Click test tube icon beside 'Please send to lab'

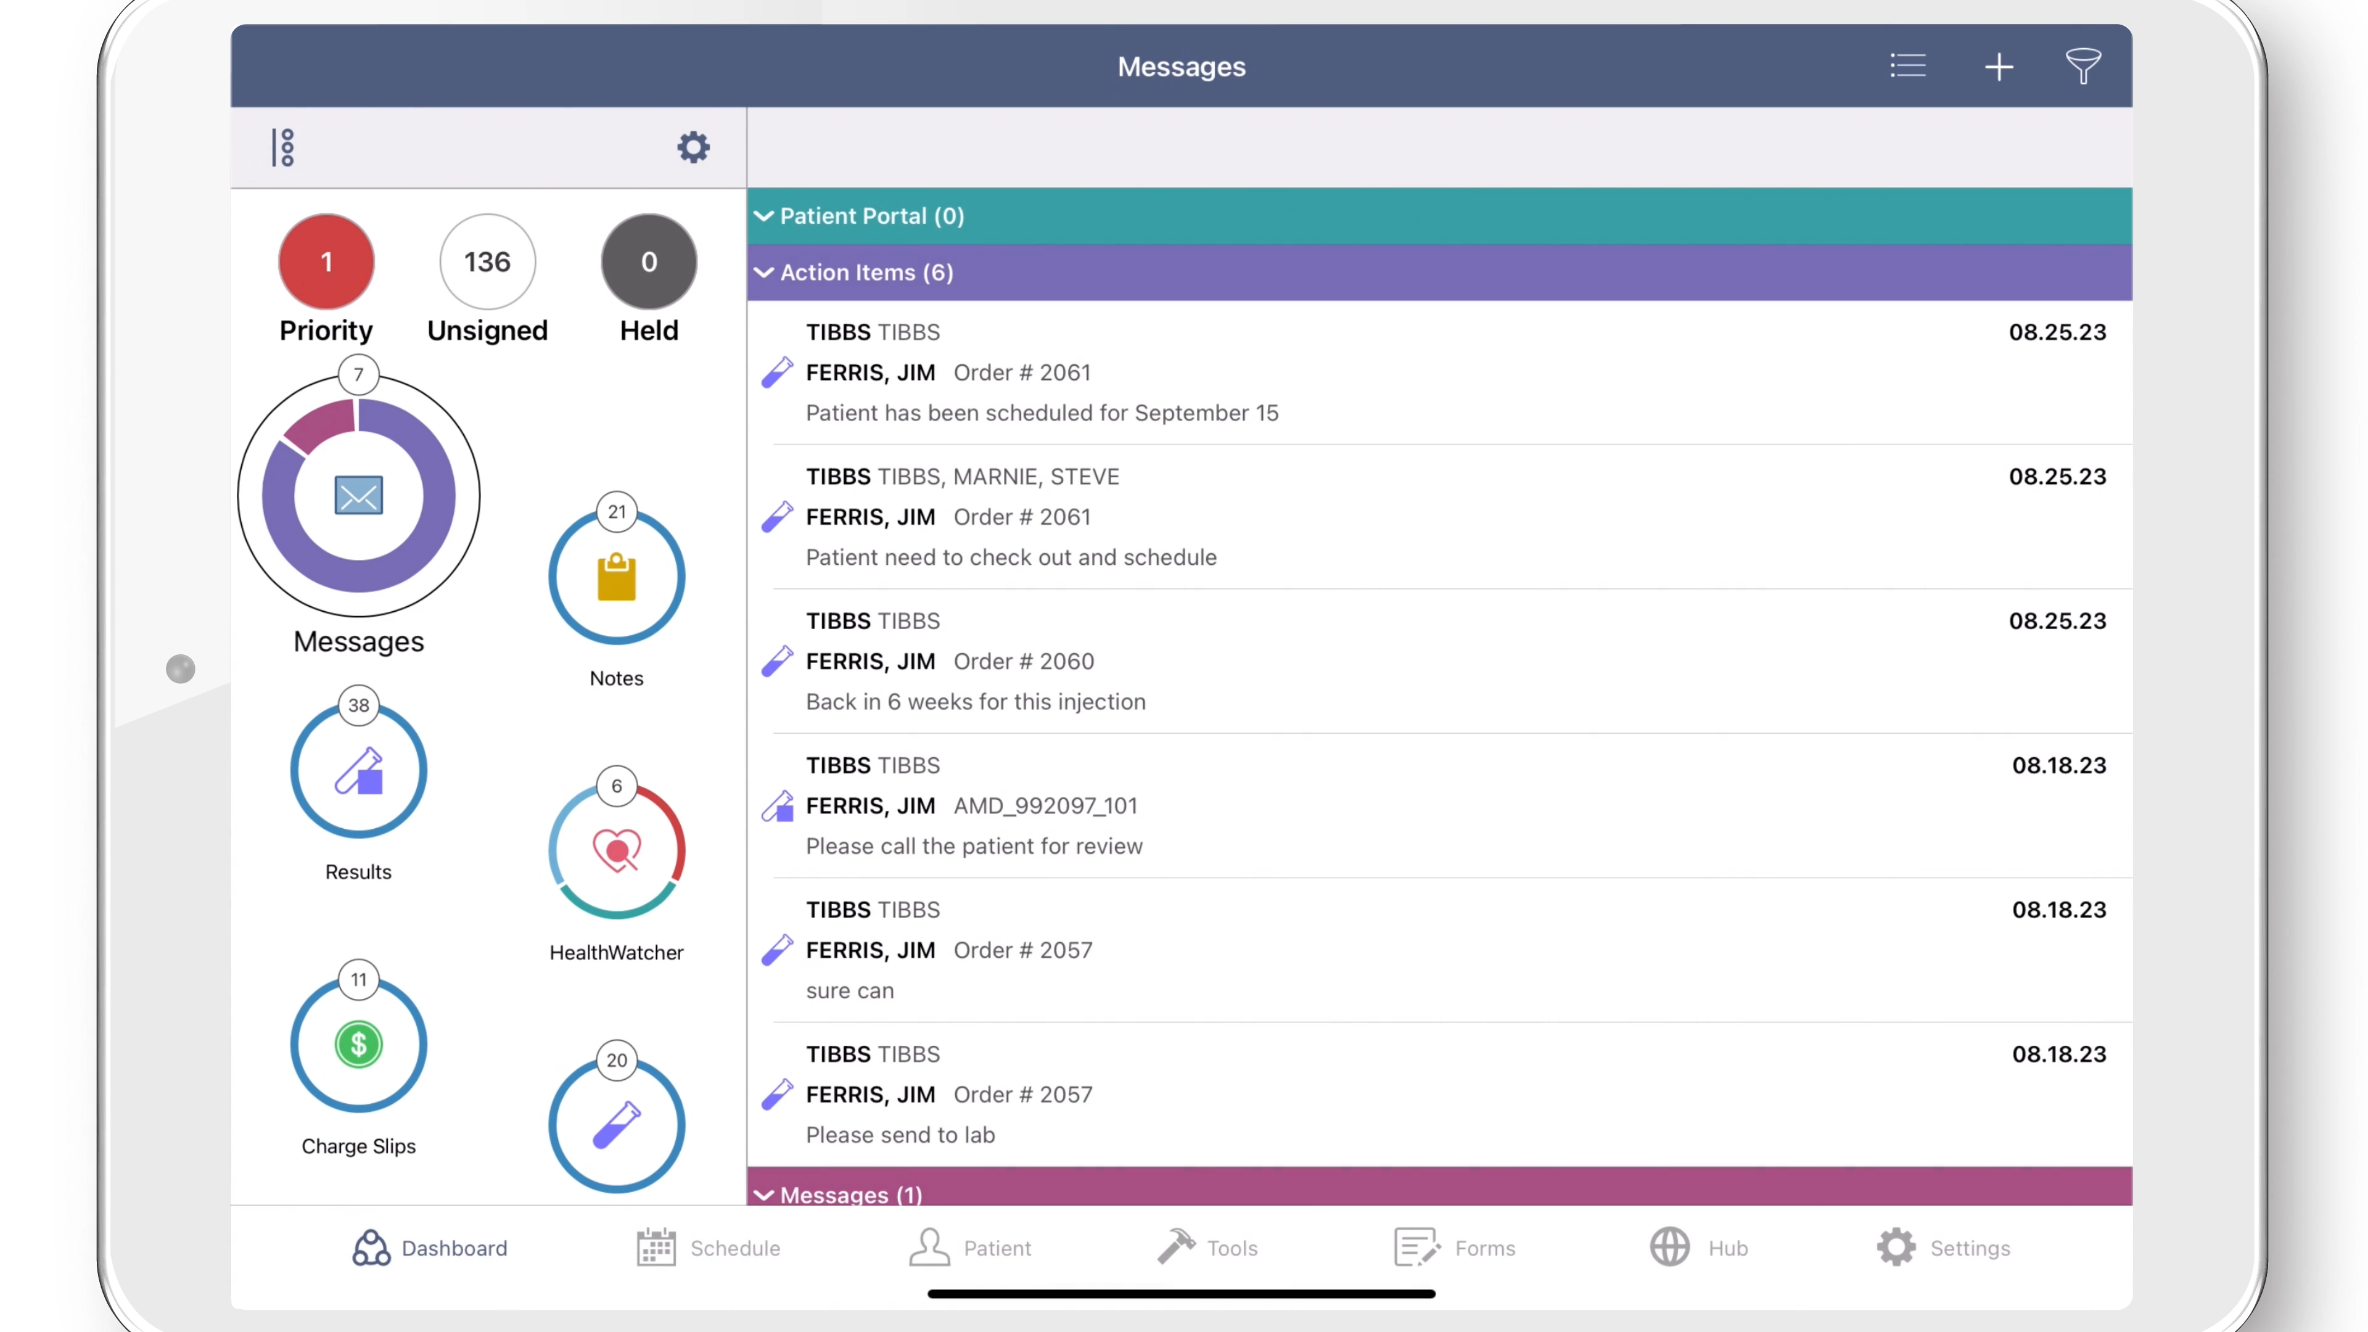pos(777,1094)
